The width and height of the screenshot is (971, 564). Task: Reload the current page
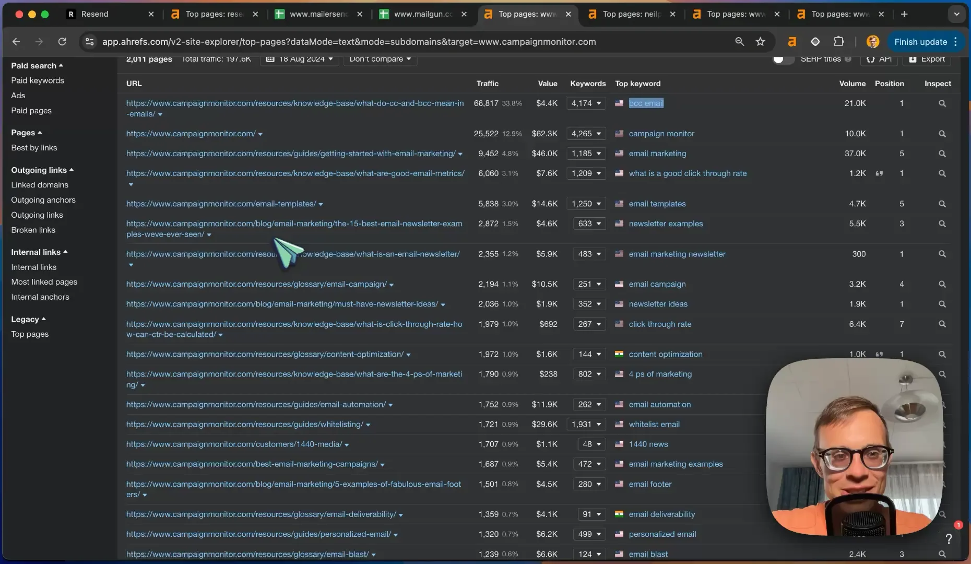[62, 42]
